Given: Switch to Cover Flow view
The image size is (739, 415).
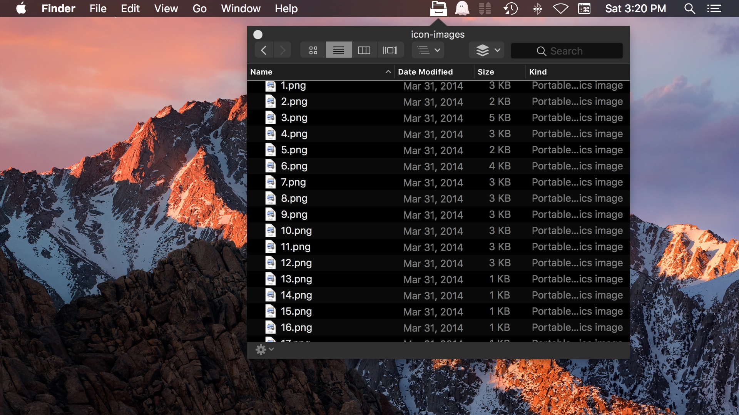Looking at the screenshot, I should click(x=390, y=50).
